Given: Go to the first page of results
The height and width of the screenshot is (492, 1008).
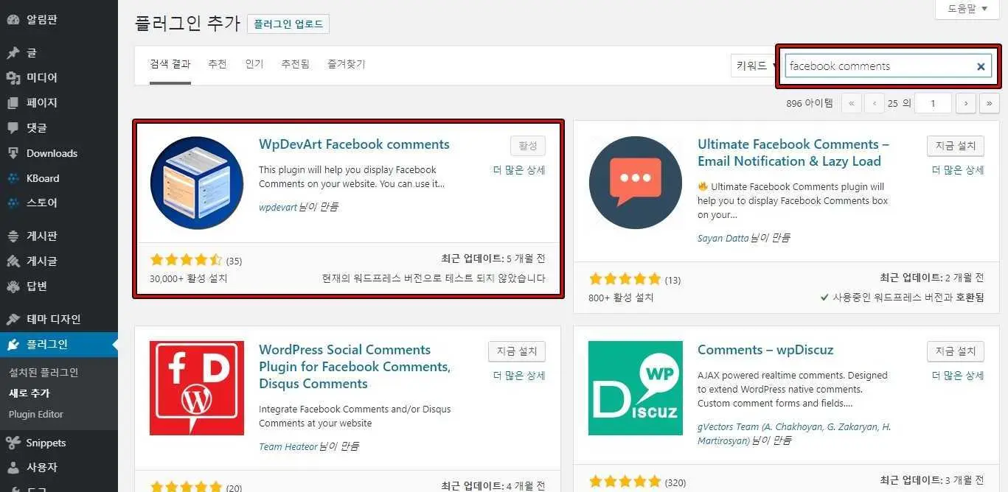Looking at the screenshot, I should click(x=852, y=103).
